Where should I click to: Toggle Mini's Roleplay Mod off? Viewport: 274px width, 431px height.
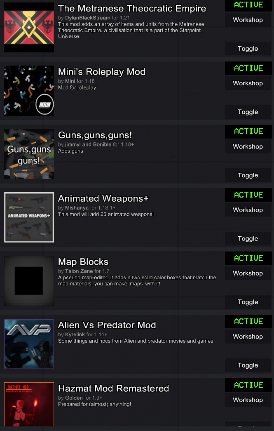pos(248,112)
